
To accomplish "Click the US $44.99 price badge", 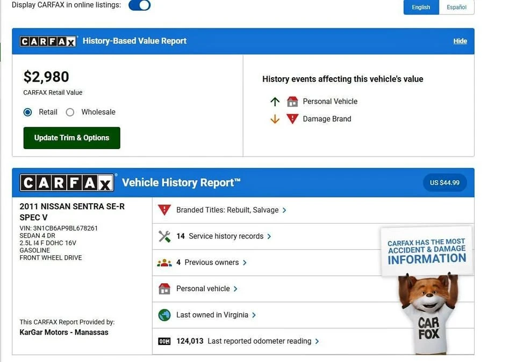I will click(445, 183).
